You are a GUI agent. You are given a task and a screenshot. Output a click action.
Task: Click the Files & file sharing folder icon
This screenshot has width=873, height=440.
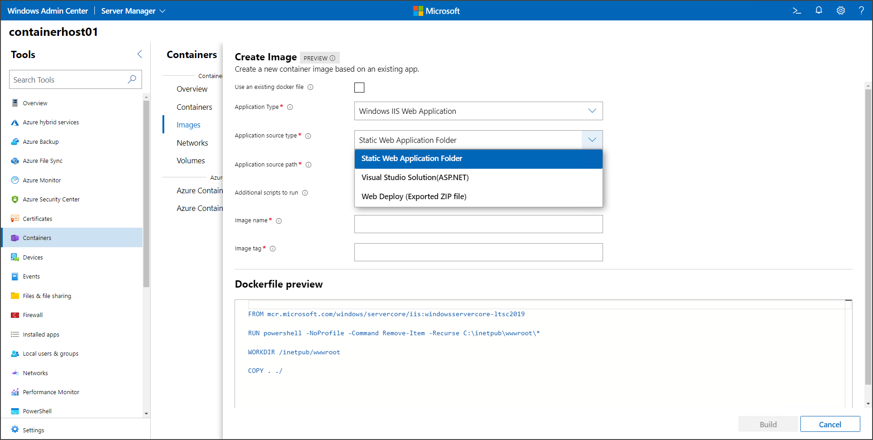(x=15, y=296)
